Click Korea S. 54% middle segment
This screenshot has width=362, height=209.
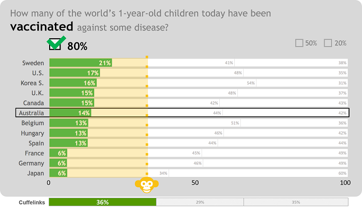tap(202, 83)
